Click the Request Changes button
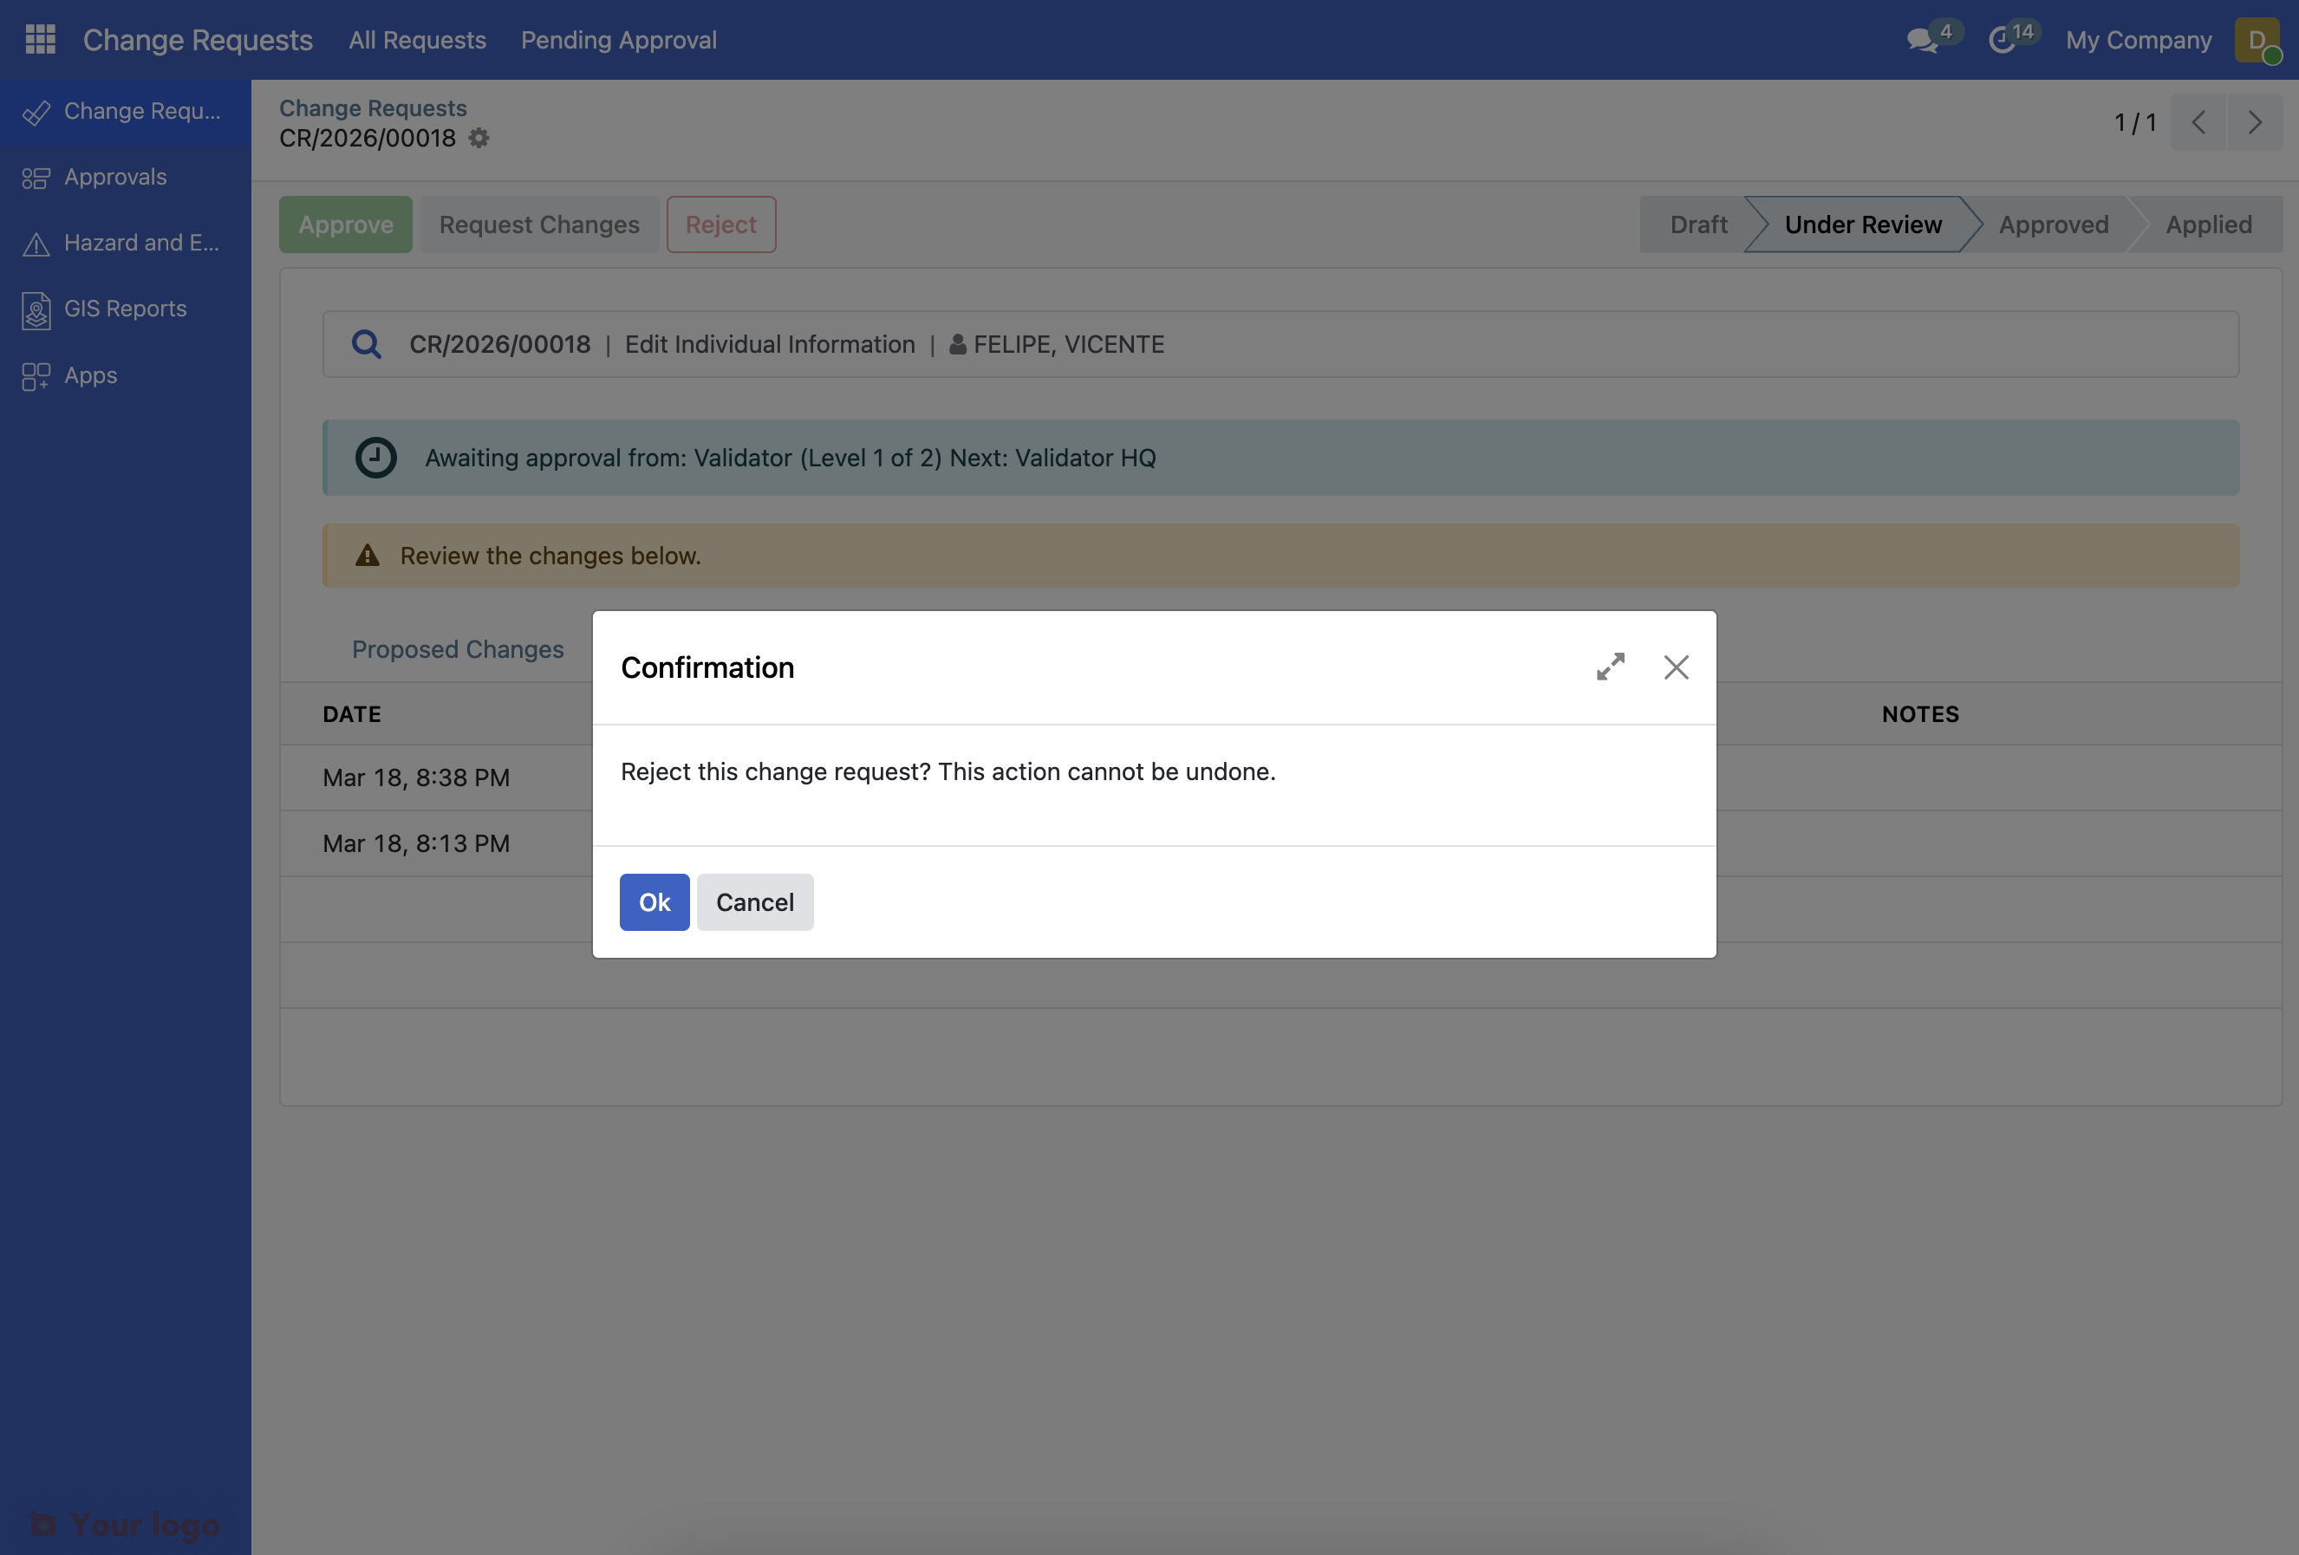 coord(539,225)
